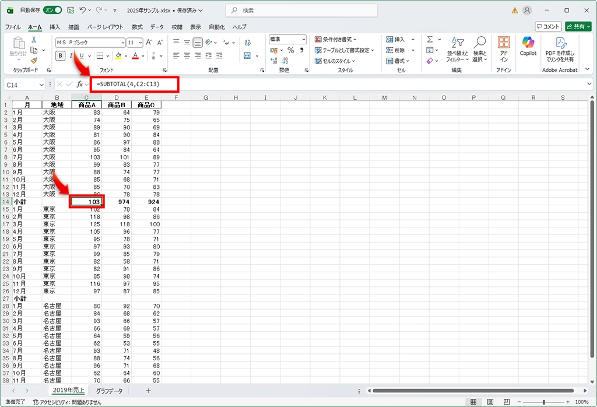Open the 条件付き書式 dropdown
The image size is (597, 407).
[336, 40]
